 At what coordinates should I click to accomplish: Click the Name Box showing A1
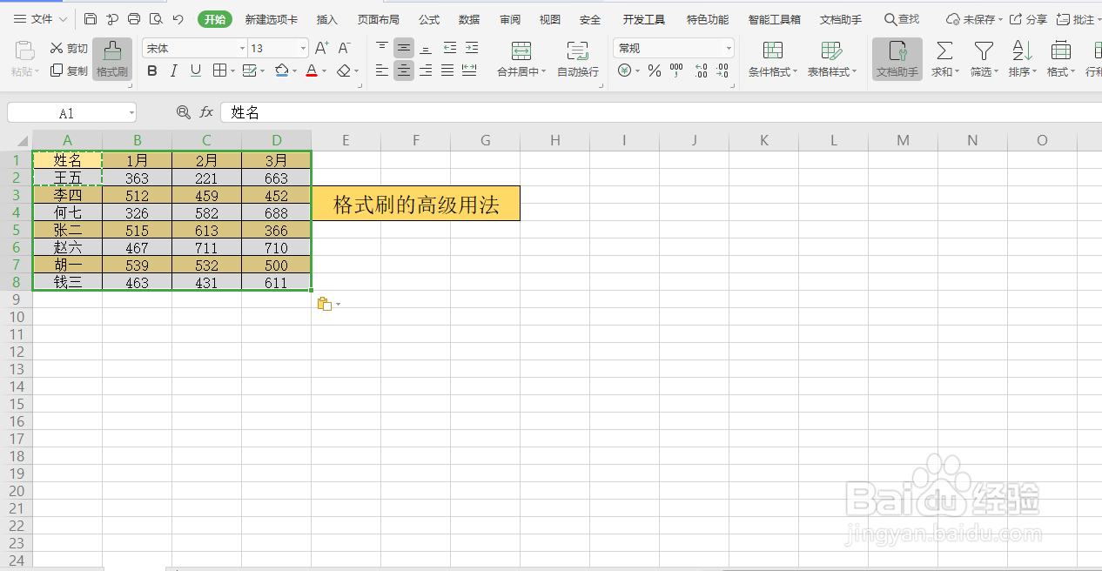pos(71,112)
